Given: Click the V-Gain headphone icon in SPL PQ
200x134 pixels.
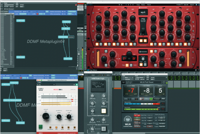Looking at the screenshot, I should 182,5.
